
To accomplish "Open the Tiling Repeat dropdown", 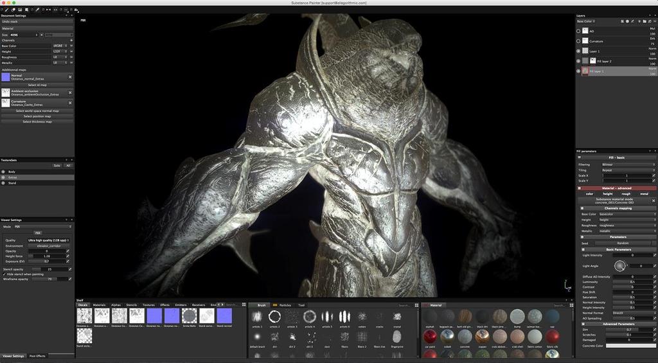I will (x=628, y=170).
